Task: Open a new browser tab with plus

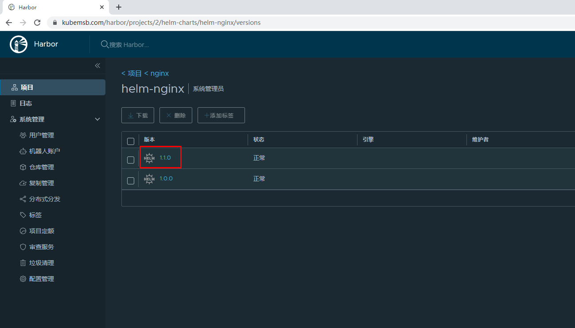Action: 119,7
